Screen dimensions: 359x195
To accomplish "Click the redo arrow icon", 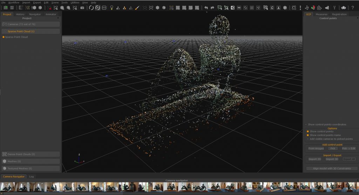I will coord(212,8).
